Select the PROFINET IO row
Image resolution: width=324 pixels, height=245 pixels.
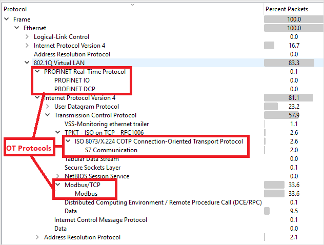(x=72, y=80)
